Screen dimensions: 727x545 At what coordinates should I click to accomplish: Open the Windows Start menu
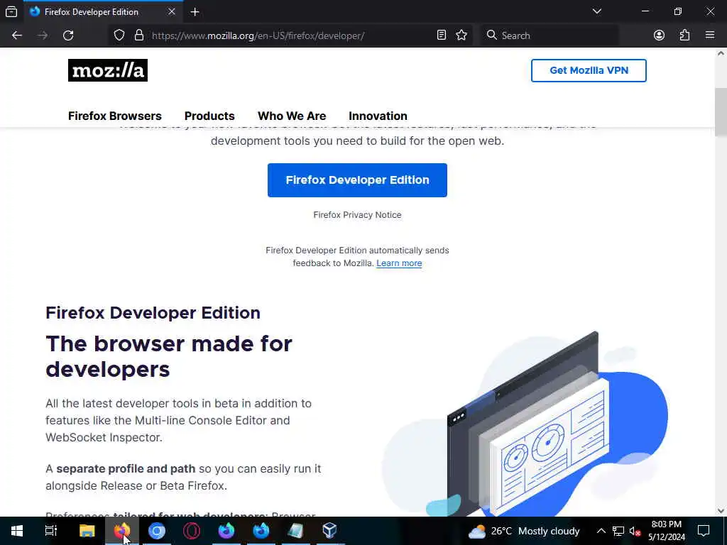pyautogui.click(x=17, y=531)
